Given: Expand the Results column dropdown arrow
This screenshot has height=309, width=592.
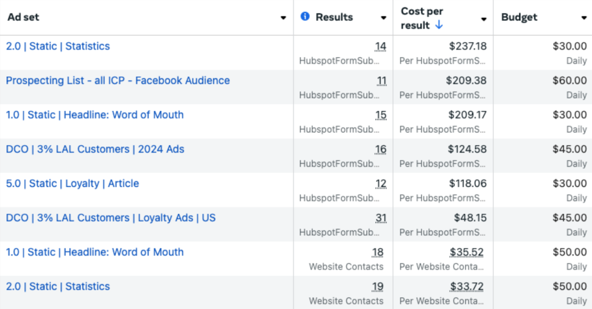Looking at the screenshot, I should [x=384, y=18].
